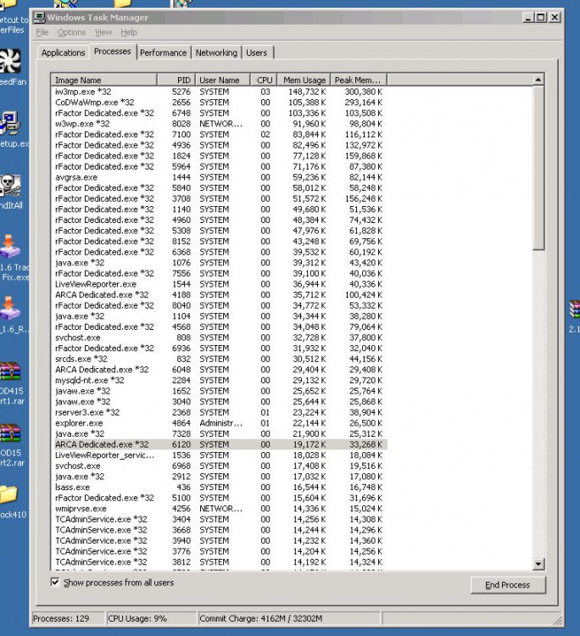This screenshot has width=580, height=636.
Task: Click the Processes: 129 status entry
Action: point(67,618)
